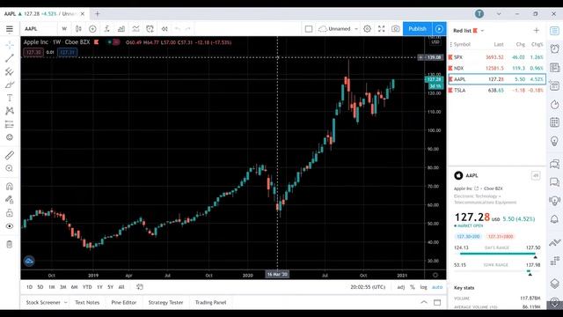Toggle the symbol legend eye button
The width and height of the screenshot is (563, 317).
(109, 42)
